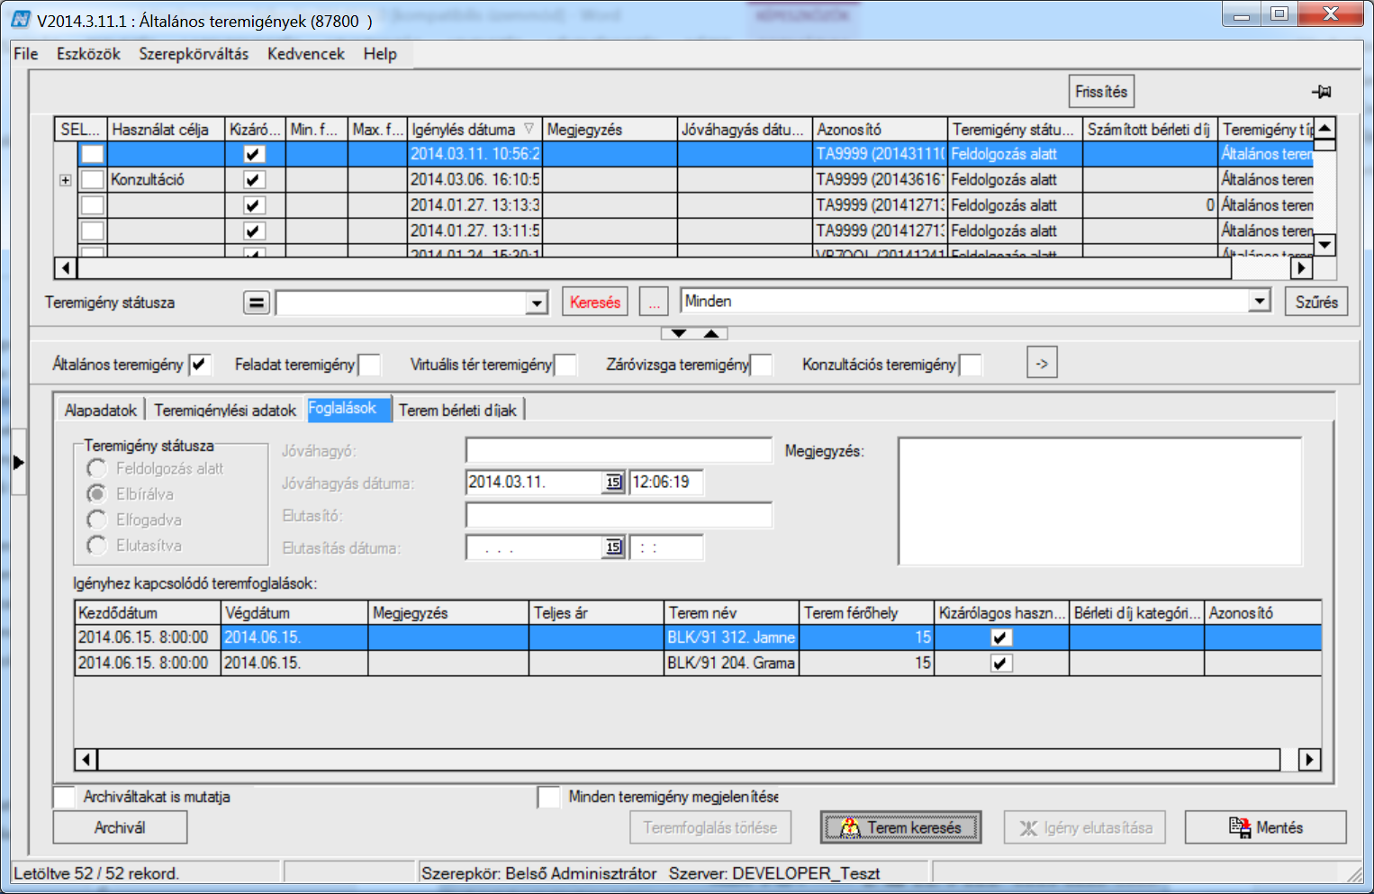Viewport: 1374px width, 894px height.
Task: Click the collapse-up arrow on panel splitter
Action: (x=711, y=333)
